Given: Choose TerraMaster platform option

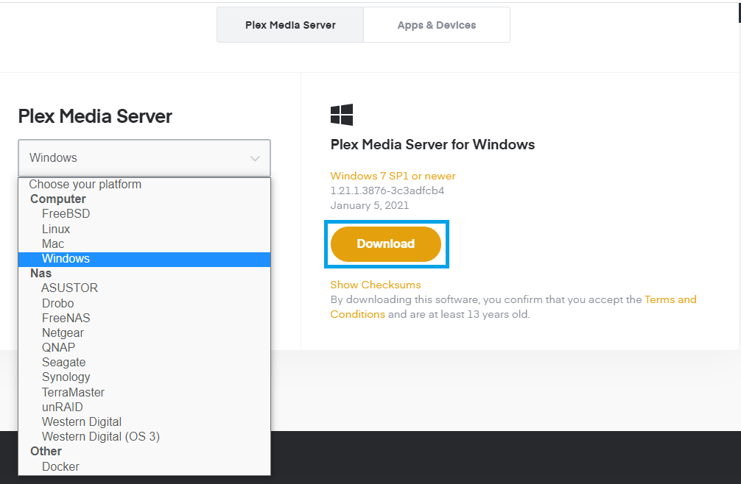Looking at the screenshot, I should [x=144, y=392].
